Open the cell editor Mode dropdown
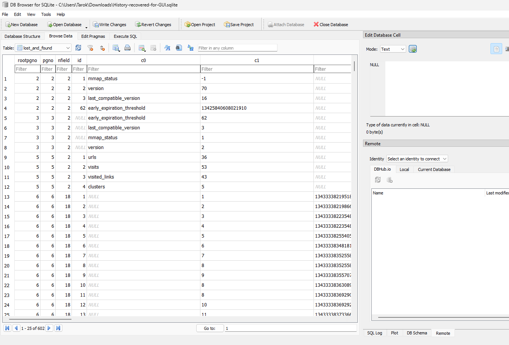Viewport: 509px width, 345px height. tap(393, 49)
